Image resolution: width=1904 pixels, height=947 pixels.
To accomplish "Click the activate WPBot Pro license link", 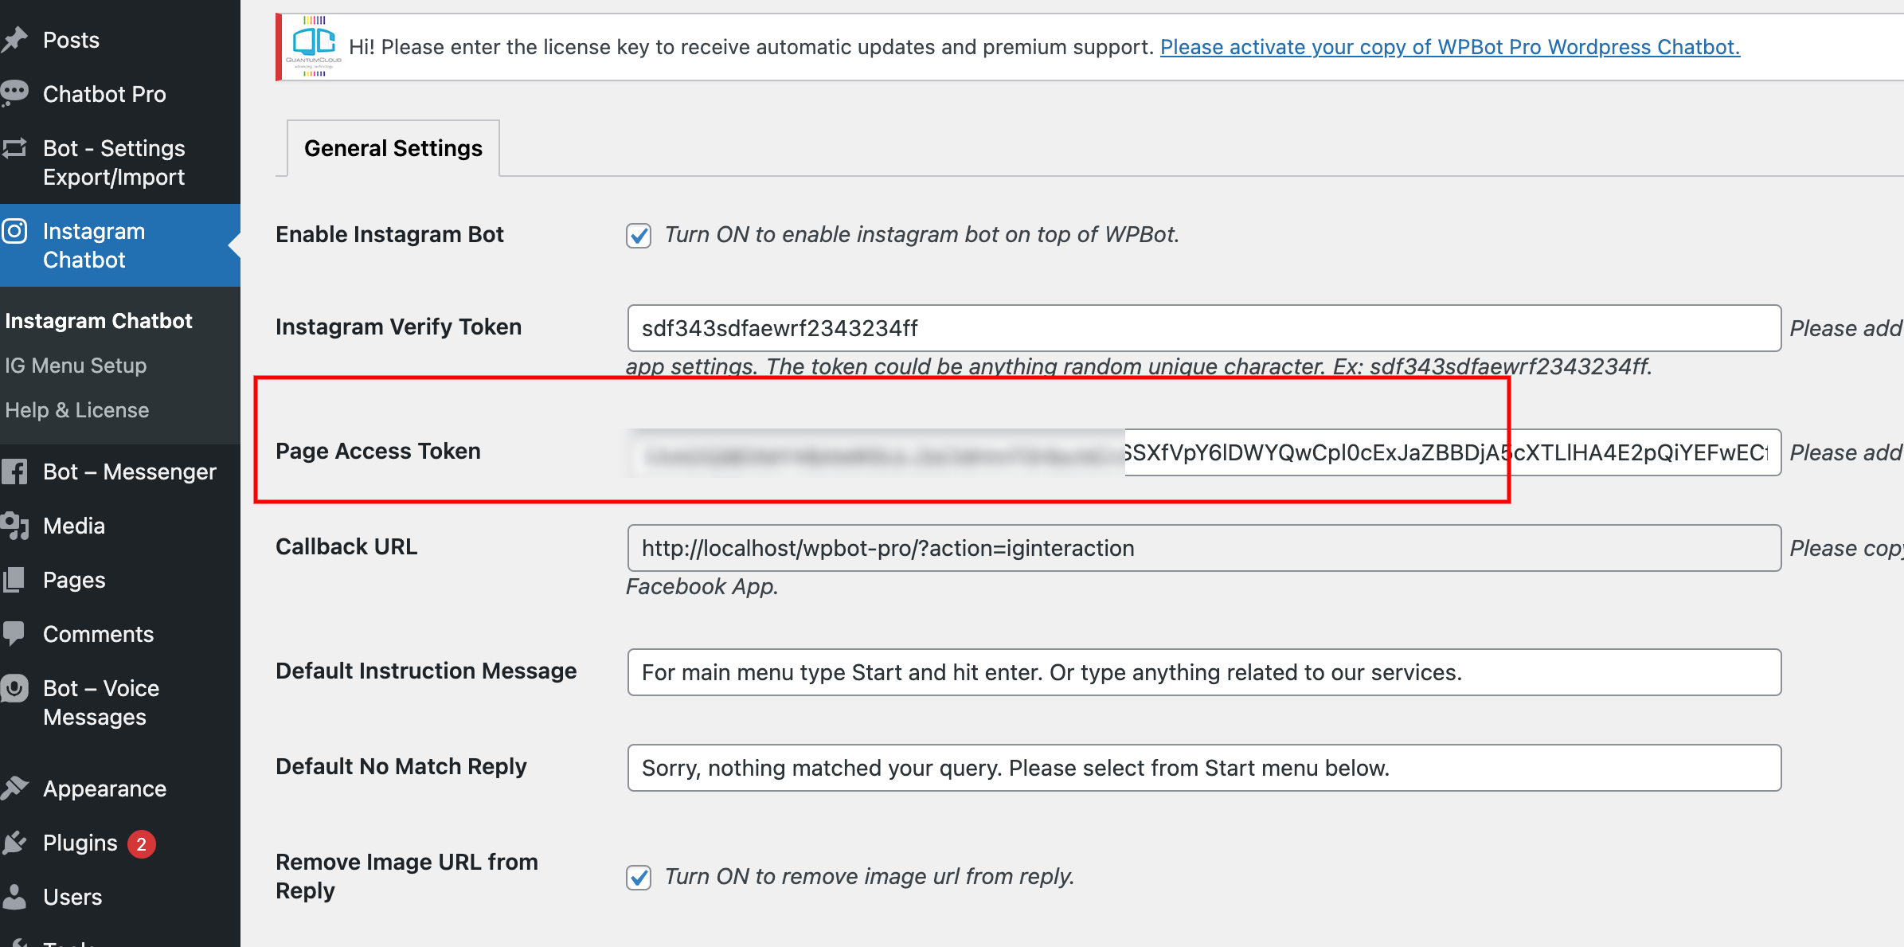I will point(1450,47).
